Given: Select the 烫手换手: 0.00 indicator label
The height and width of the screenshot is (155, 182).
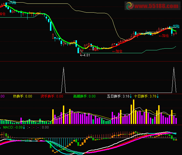Looking at the screenshot, I should click(52, 96).
